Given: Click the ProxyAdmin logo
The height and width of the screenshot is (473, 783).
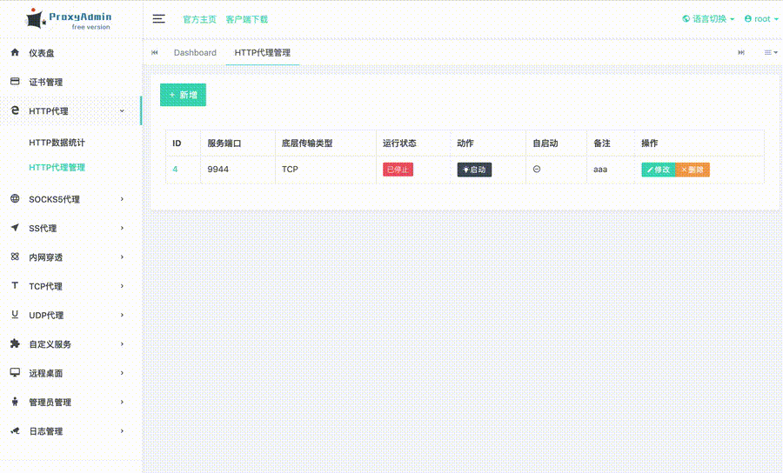Looking at the screenshot, I should (x=69, y=19).
